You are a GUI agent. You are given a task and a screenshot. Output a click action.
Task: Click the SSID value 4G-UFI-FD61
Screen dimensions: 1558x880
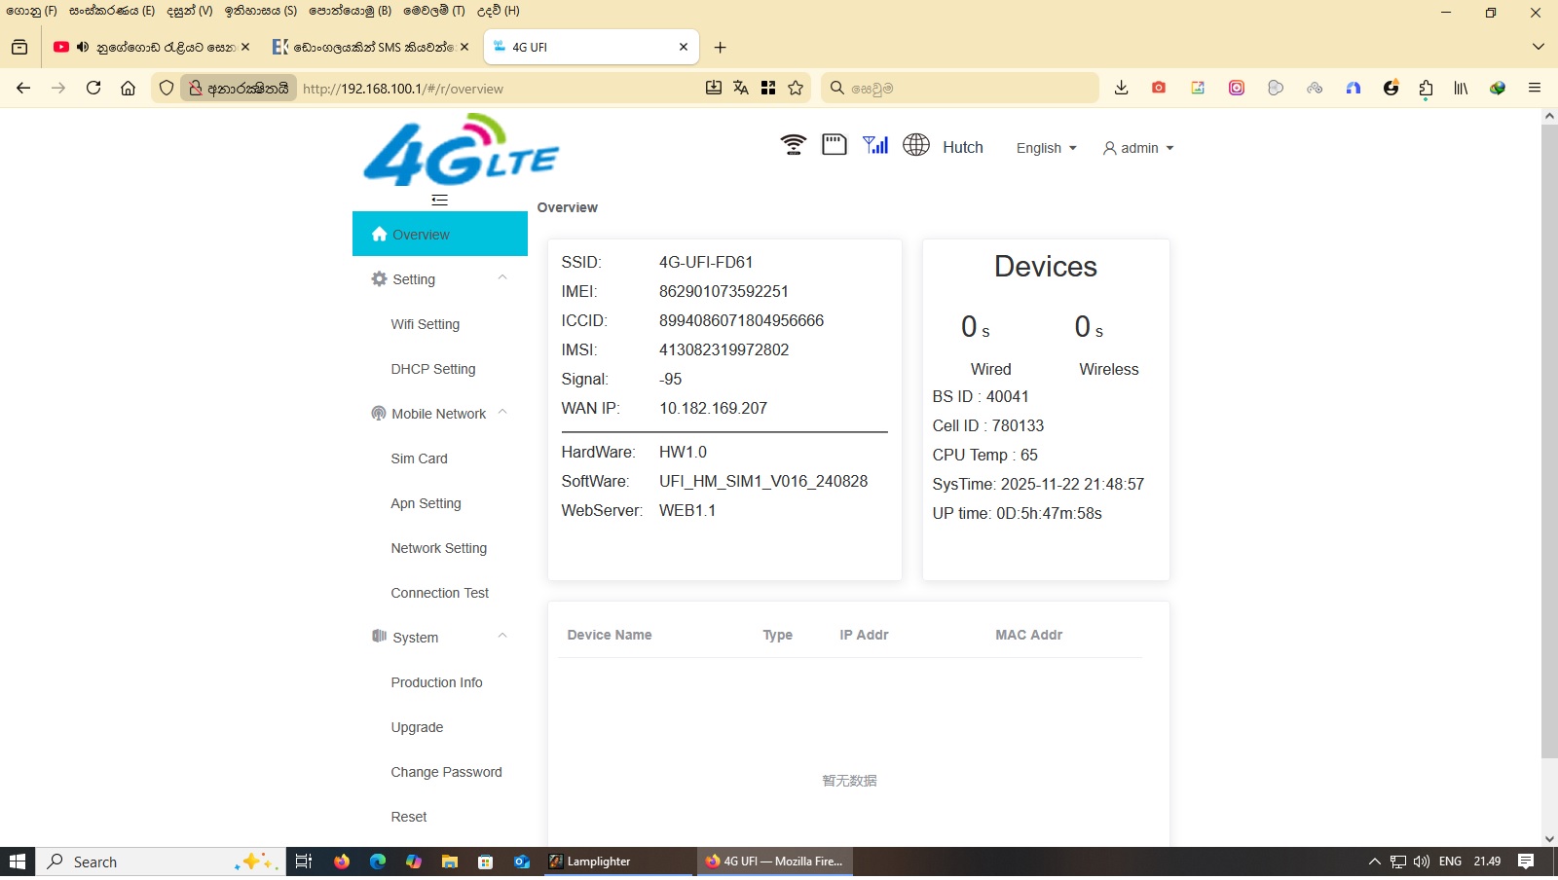[x=706, y=262]
